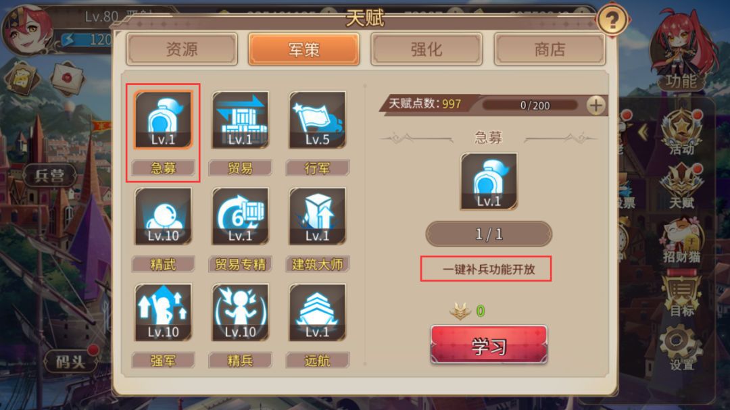Click the 0/200 talent points progress bar
Viewport: 730px width, 410px height.
point(531,105)
